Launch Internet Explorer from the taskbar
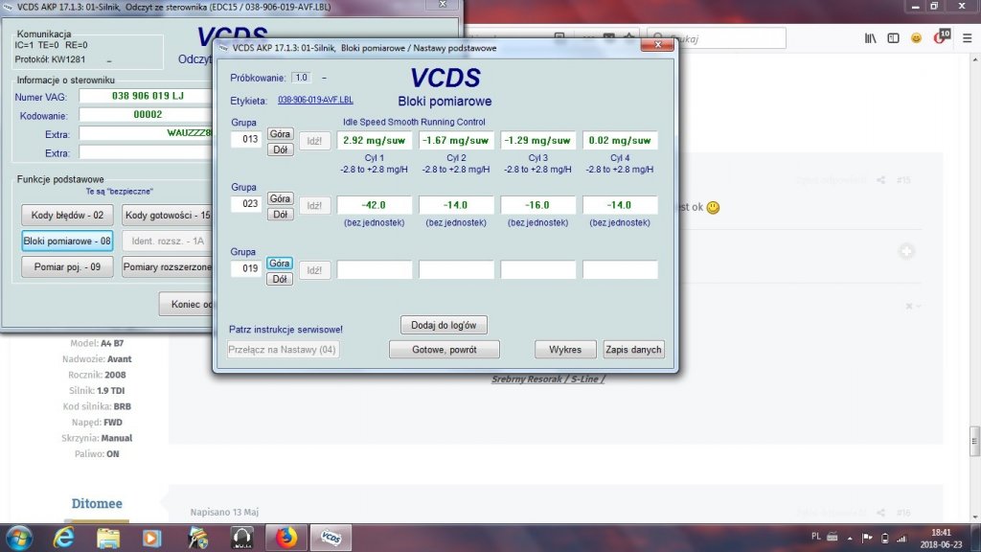Image resolution: width=981 pixels, height=552 pixels. click(63, 538)
